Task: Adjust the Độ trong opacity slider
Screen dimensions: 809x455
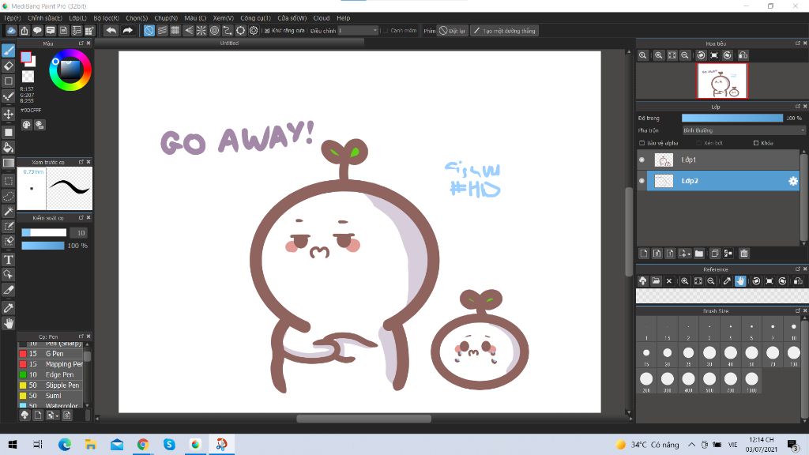Action: (732, 118)
